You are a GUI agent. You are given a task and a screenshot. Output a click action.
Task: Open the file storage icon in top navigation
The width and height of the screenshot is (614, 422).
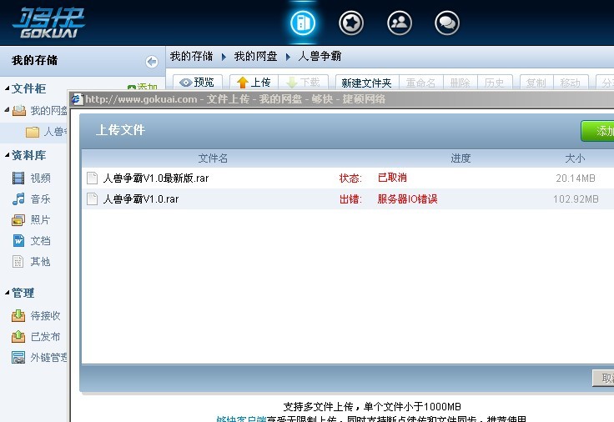(303, 23)
